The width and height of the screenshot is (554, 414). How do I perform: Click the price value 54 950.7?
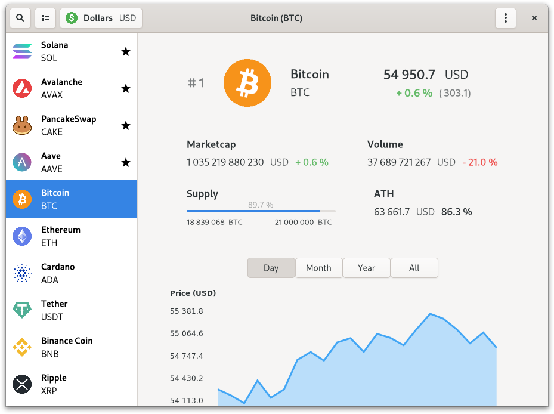coord(409,75)
